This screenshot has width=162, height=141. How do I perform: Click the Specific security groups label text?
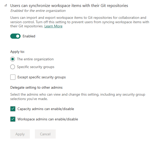pos(35,67)
